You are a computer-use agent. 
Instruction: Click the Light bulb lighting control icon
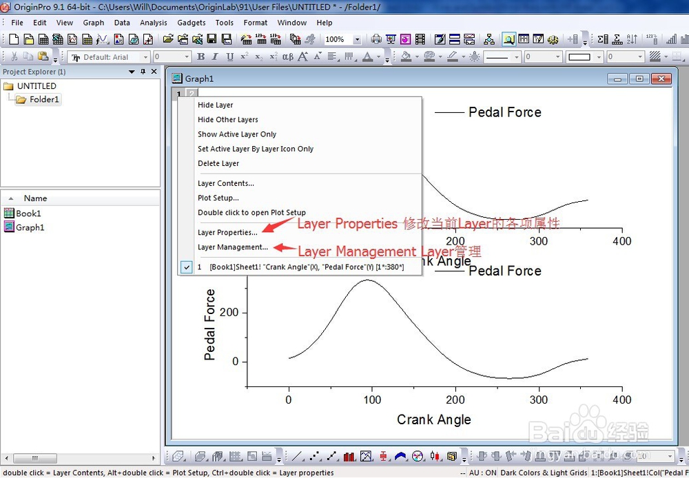coord(475,56)
